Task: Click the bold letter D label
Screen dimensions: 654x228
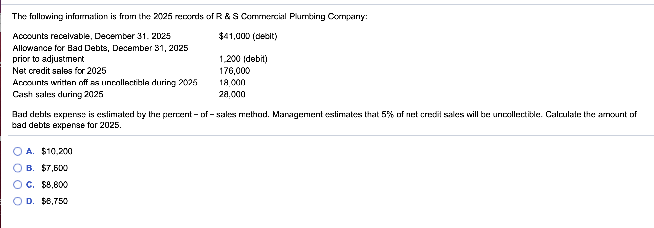Action: (x=30, y=201)
